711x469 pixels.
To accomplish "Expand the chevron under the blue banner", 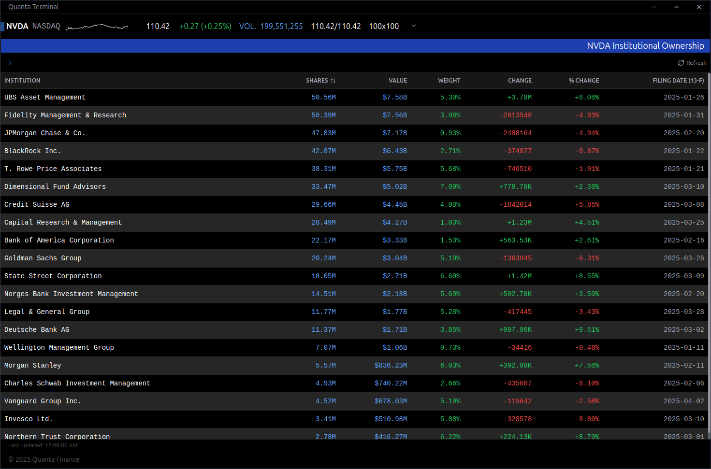I will (10, 63).
